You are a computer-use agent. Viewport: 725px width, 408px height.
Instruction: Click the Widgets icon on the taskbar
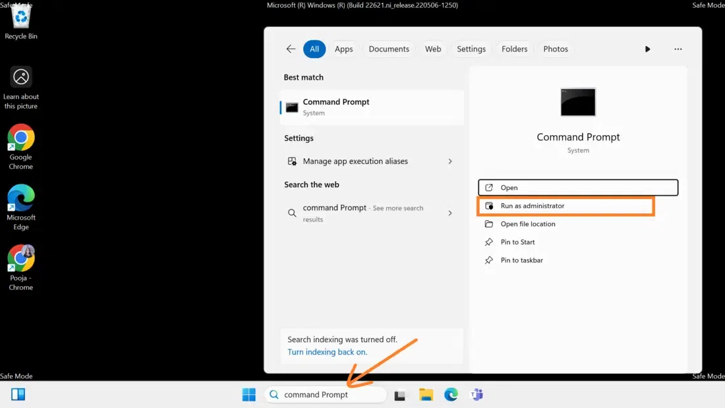pyautogui.click(x=18, y=394)
